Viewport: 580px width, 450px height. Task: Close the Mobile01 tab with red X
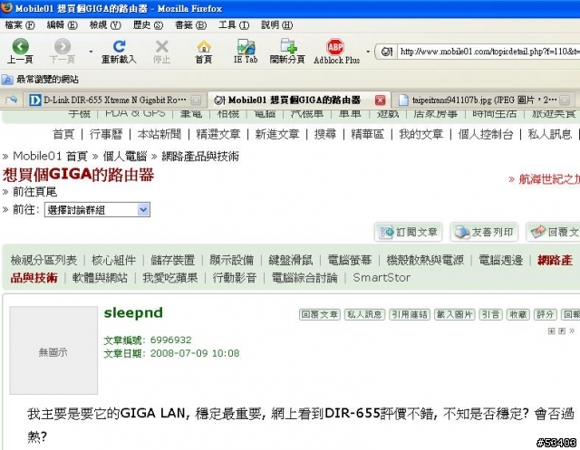click(x=380, y=100)
